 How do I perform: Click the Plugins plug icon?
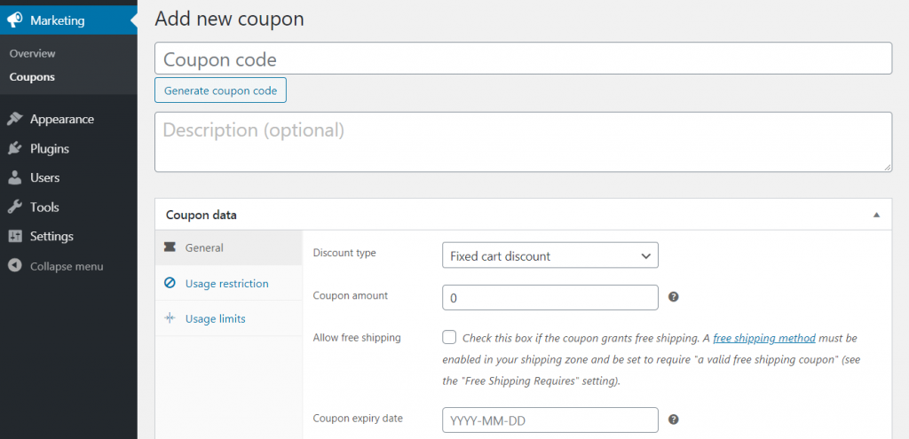(x=14, y=149)
